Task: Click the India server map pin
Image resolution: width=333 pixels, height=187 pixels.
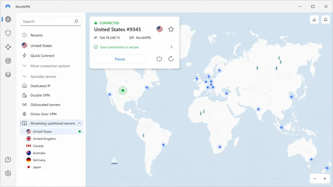Action: 258,109
